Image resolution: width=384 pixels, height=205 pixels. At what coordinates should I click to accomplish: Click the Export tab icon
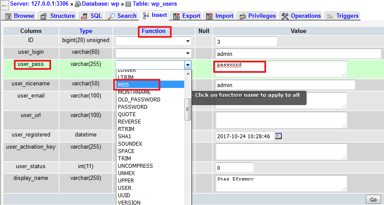176,16
